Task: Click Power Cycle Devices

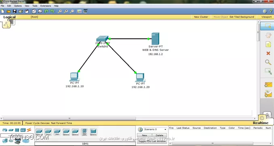Action: click(37, 123)
